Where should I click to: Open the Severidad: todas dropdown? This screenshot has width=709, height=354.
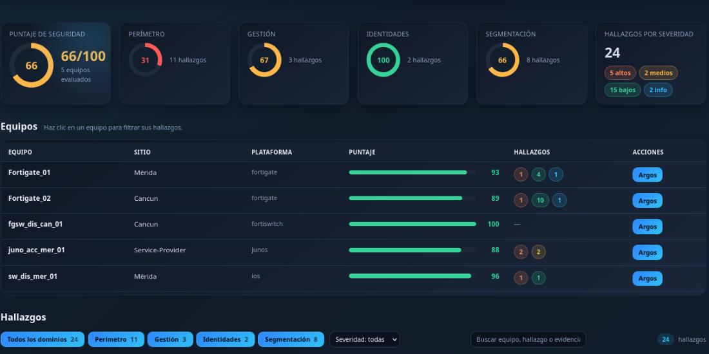point(364,339)
